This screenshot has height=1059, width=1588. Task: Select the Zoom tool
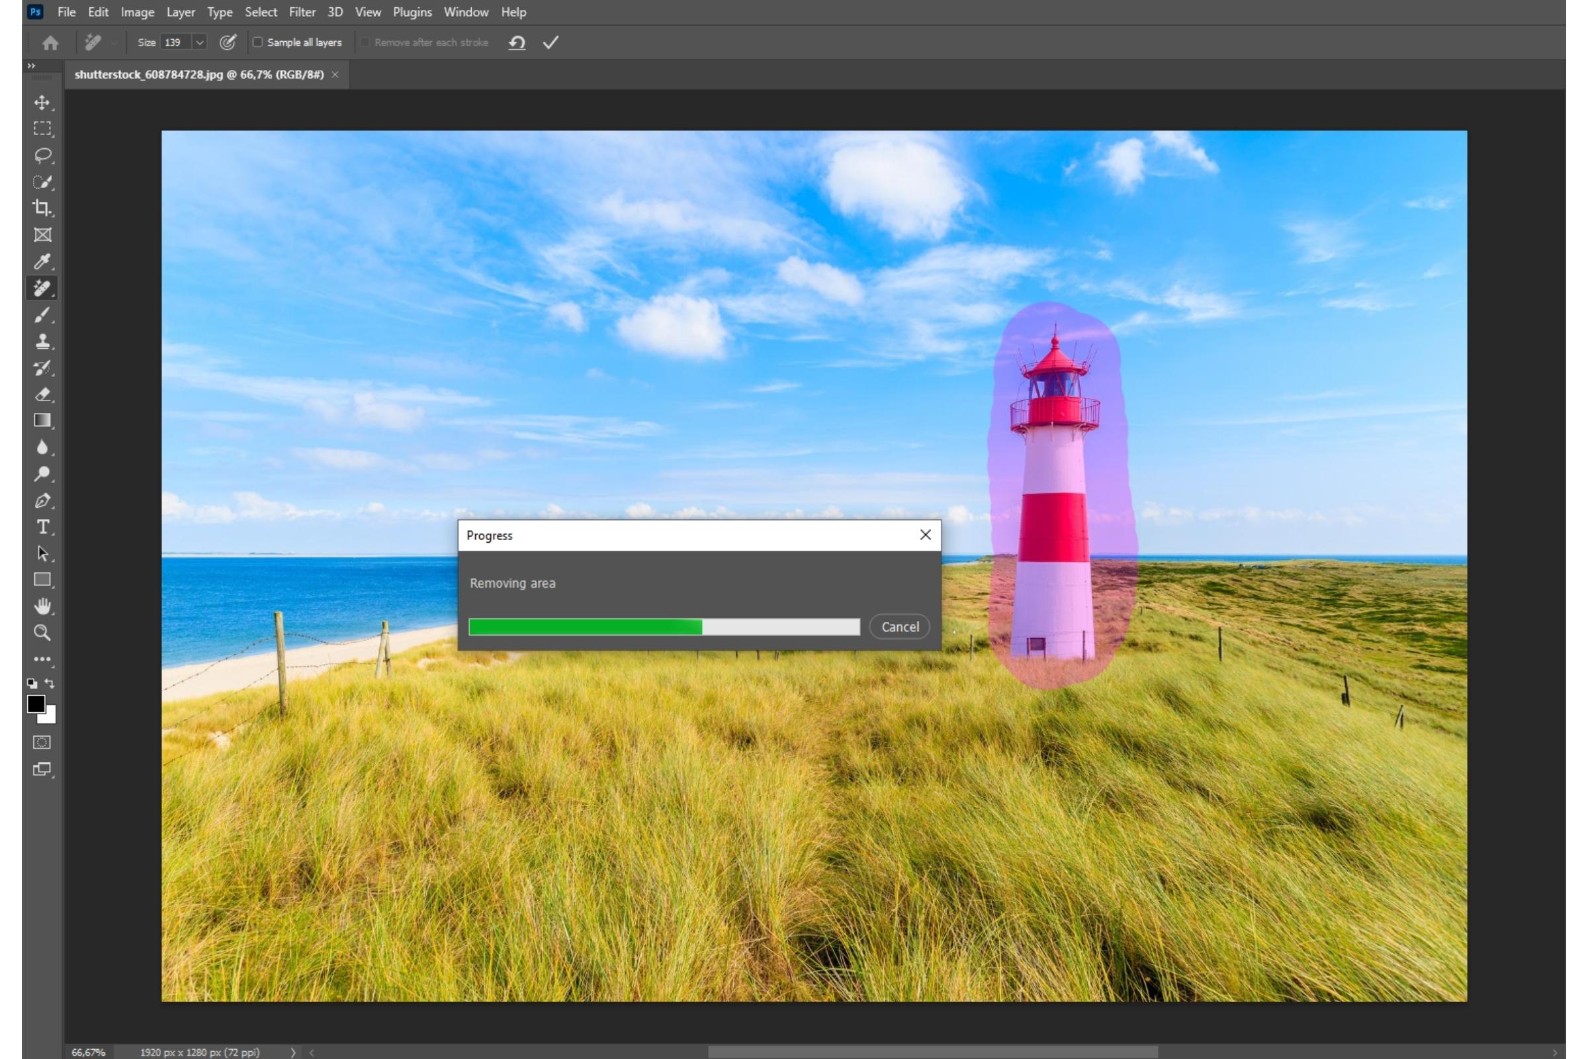(42, 633)
